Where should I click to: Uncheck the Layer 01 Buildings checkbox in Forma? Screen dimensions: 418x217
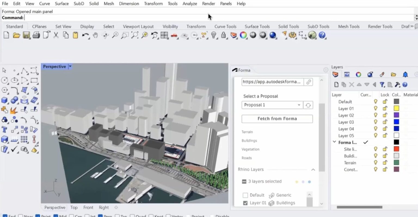click(245, 203)
